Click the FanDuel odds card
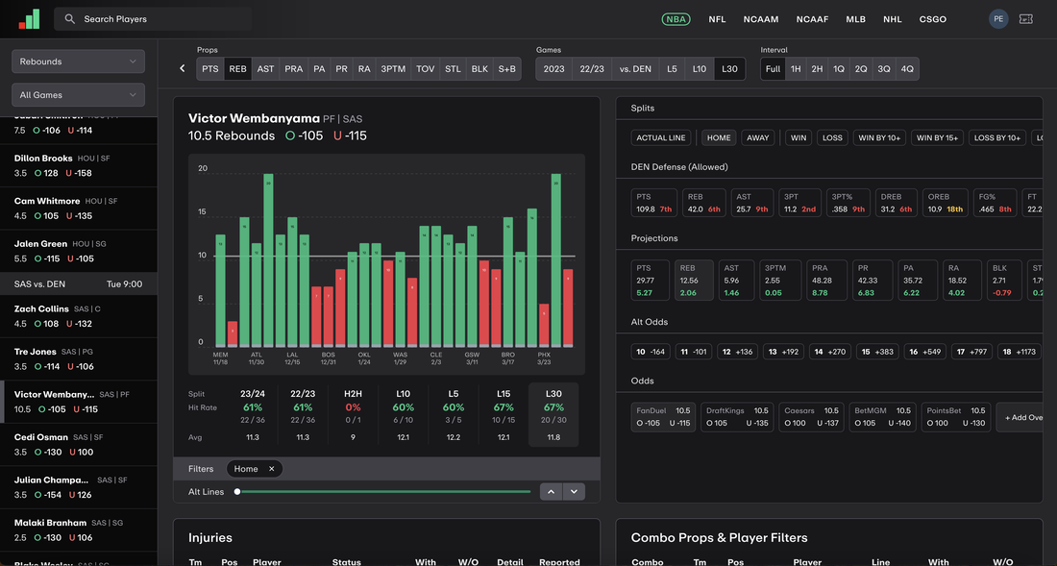This screenshot has width=1057, height=566. coord(663,417)
